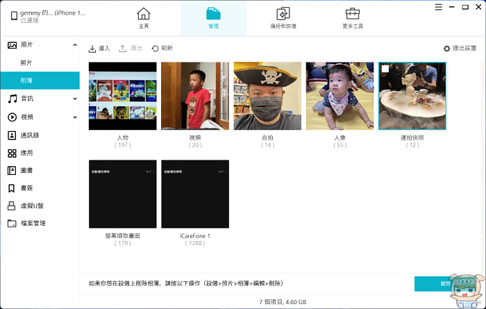
Task: Tick the checkbox on 連拍快照 album
Action: click(x=385, y=69)
